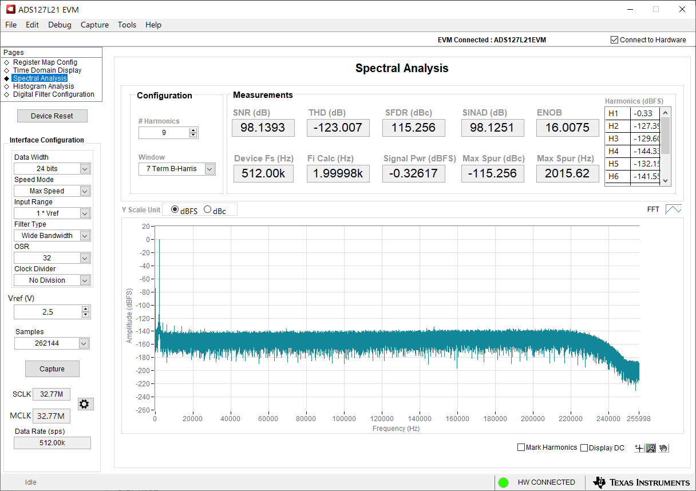Screen dimensions: 696x491
Task: Select the graph pan hand tool
Action: [663, 448]
